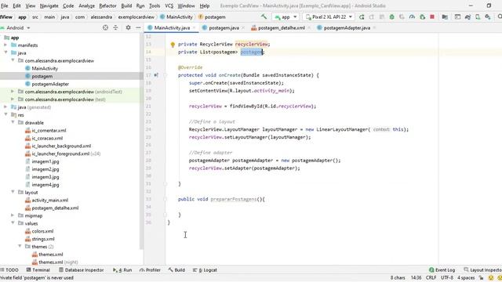Click the CRLF line separator in status bar
This screenshot has height=282, width=502.
(x=431, y=278)
